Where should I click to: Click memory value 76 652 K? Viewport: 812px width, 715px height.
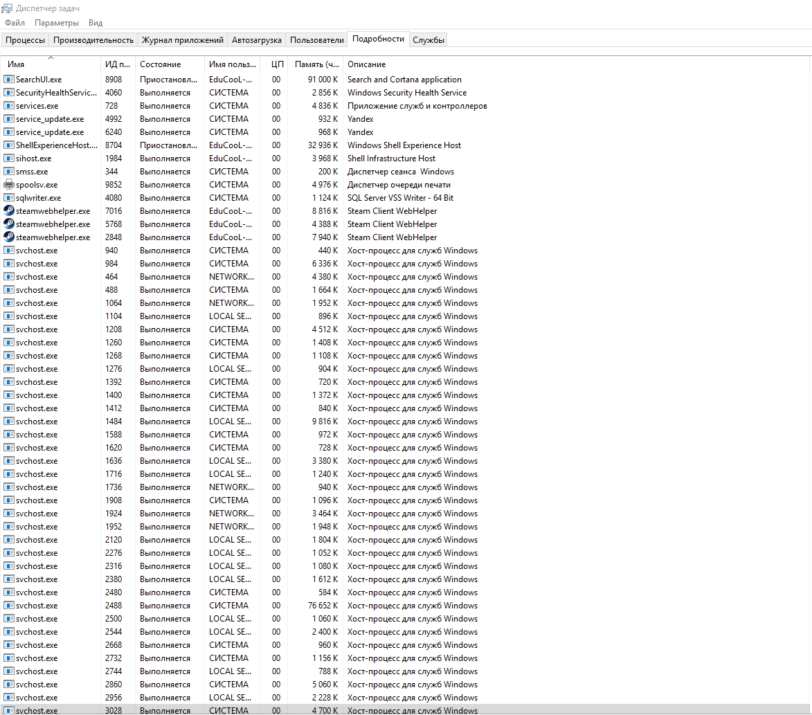[x=323, y=605]
